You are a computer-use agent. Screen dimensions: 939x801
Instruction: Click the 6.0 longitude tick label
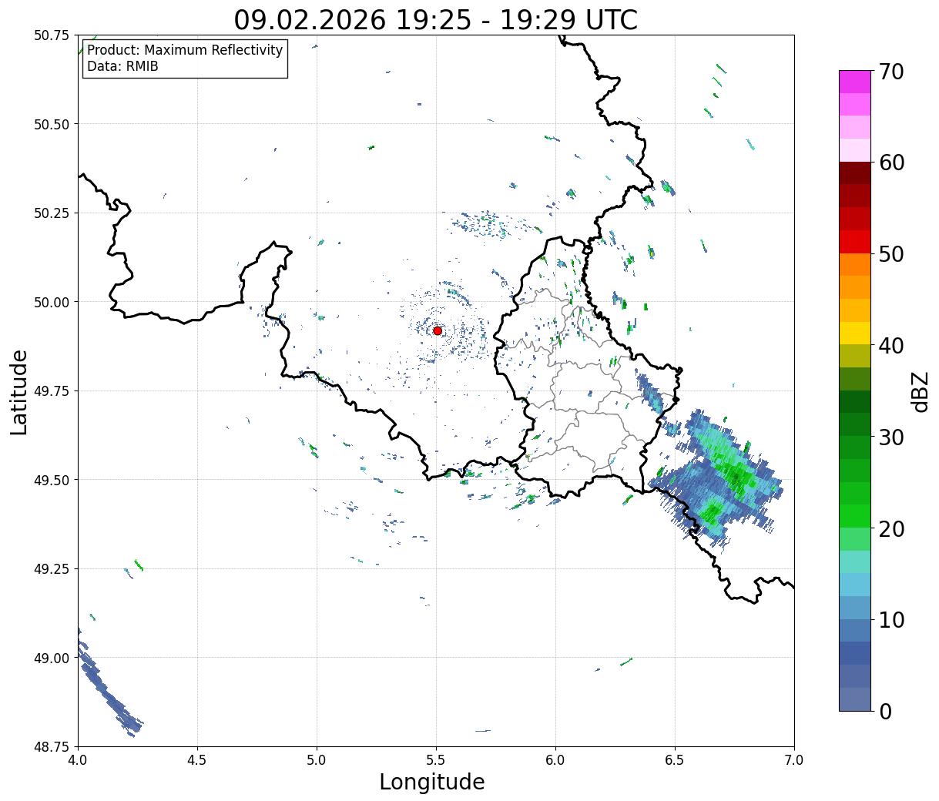coord(555,759)
